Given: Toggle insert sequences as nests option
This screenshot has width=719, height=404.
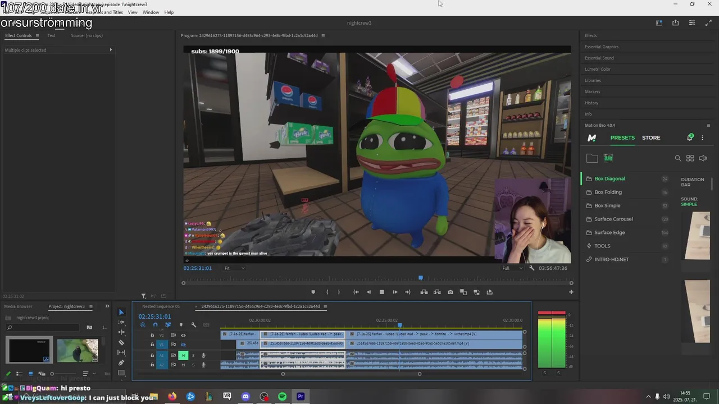Looking at the screenshot, I should [143, 324].
